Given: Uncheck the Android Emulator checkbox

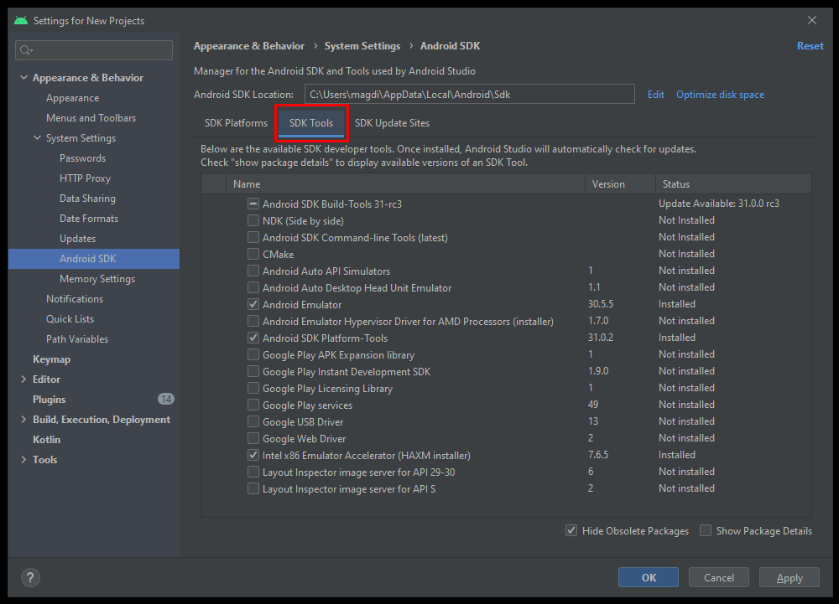Looking at the screenshot, I should [x=253, y=304].
